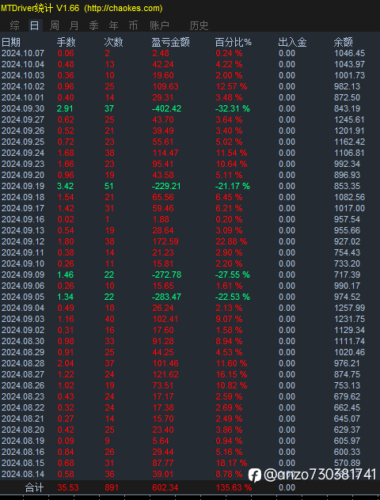Click balance value 1111.74

tap(349, 341)
